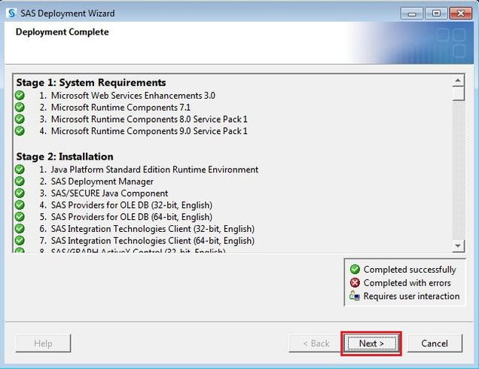
Task: Select 'SAS Providers for OLE DB (64-bit, English)'
Action: tap(132, 217)
